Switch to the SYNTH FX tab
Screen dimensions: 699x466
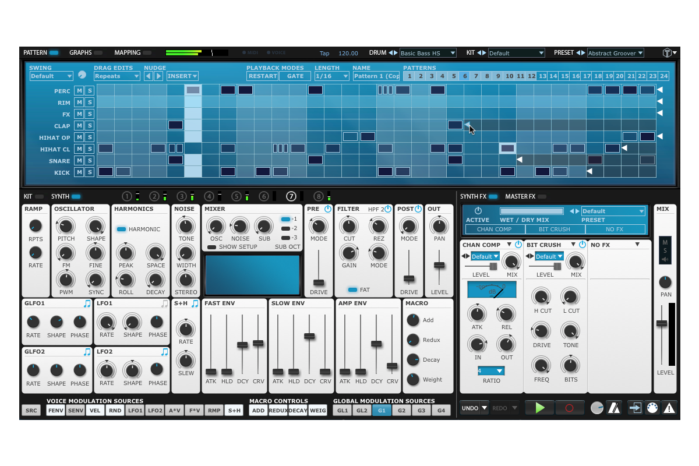[x=479, y=196]
